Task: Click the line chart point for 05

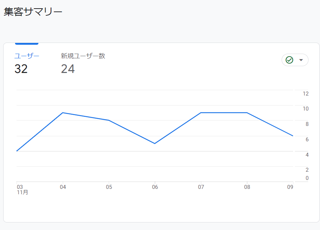Action: point(109,120)
